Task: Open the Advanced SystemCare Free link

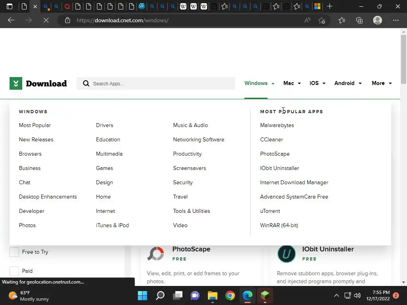Action: click(294, 197)
